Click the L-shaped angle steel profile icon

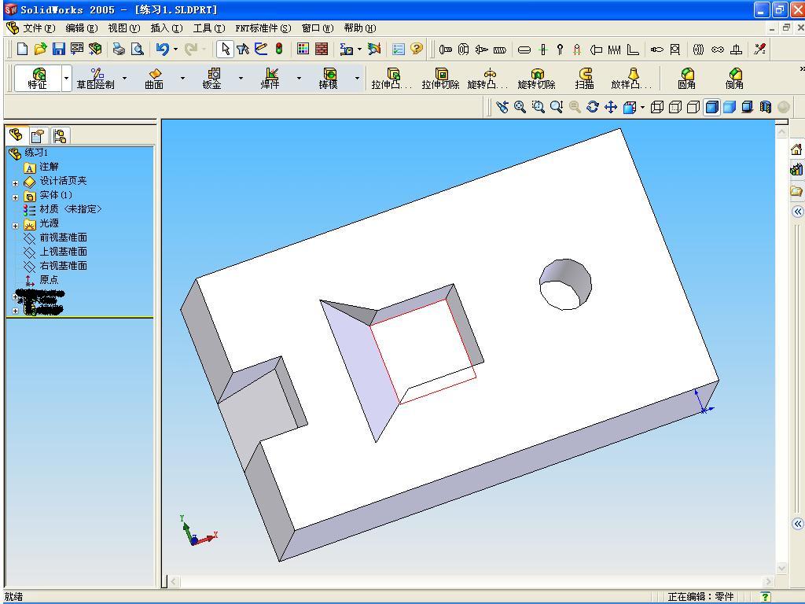pyautogui.click(x=633, y=50)
